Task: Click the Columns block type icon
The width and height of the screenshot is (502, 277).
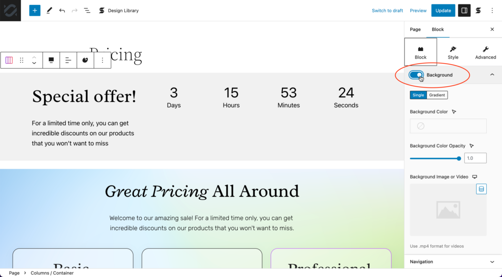Action: point(9,60)
